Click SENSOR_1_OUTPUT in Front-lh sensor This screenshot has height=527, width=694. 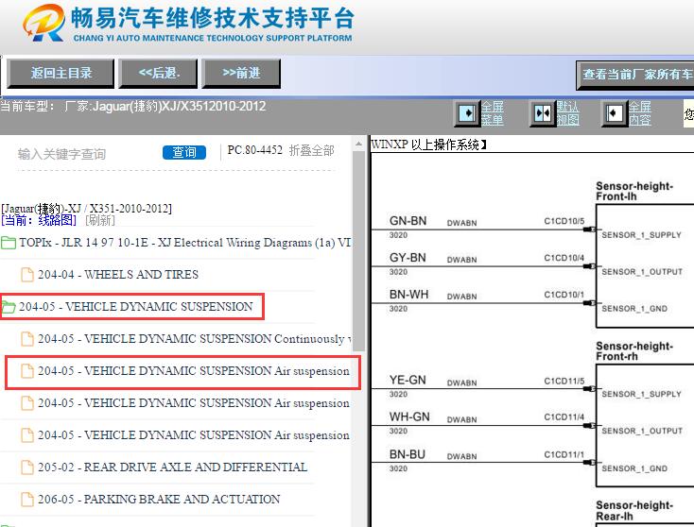[642, 272]
